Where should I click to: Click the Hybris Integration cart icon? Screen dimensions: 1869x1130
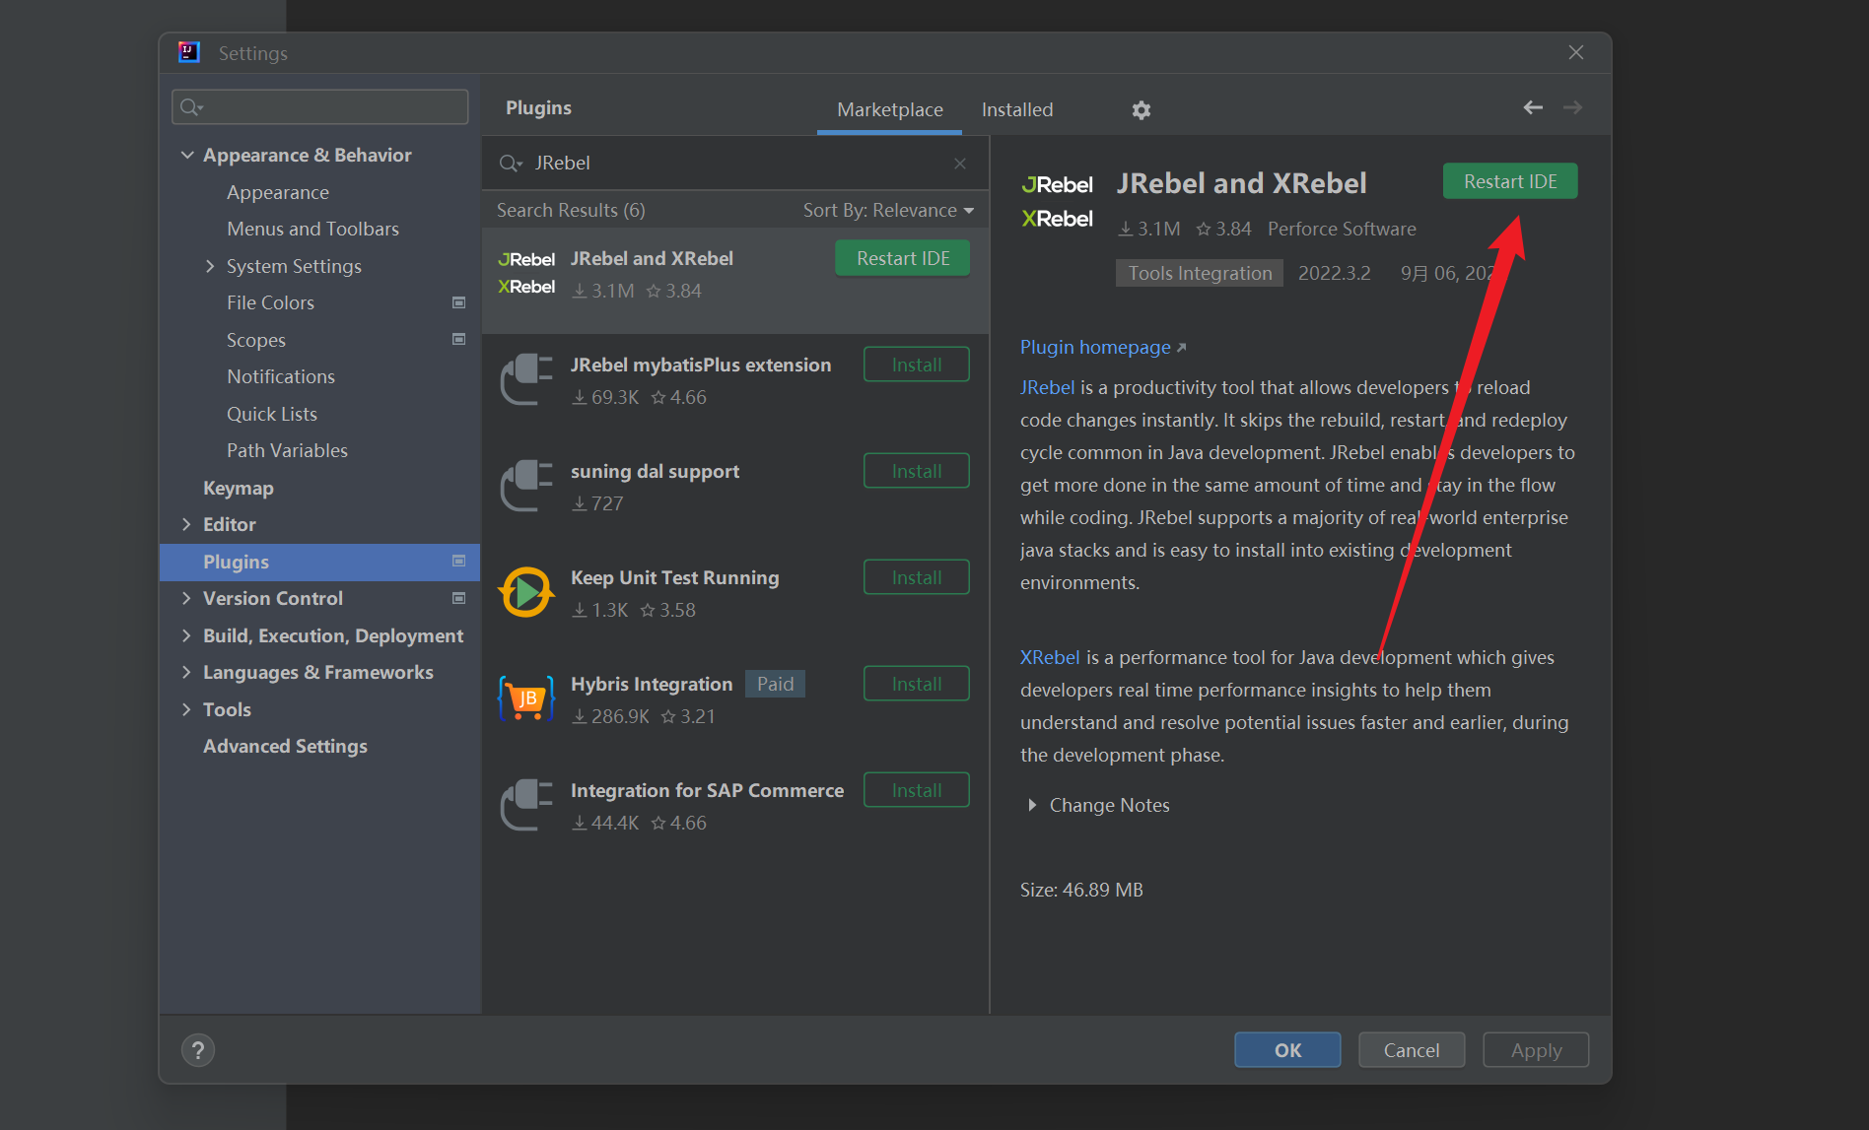(x=526, y=698)
